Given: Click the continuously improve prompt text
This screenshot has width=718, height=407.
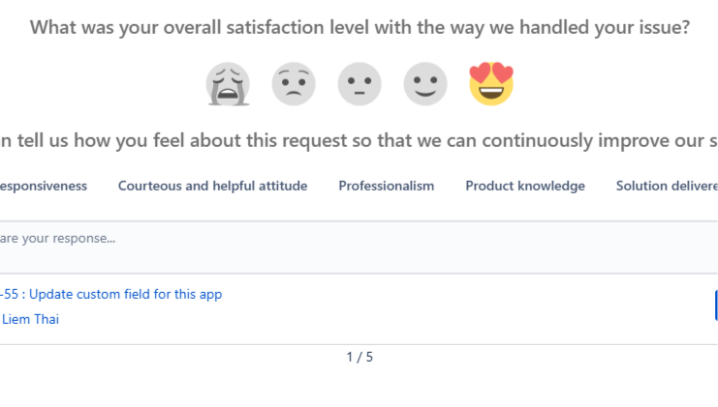Looking at the screenshot, I should coord(359,140).
